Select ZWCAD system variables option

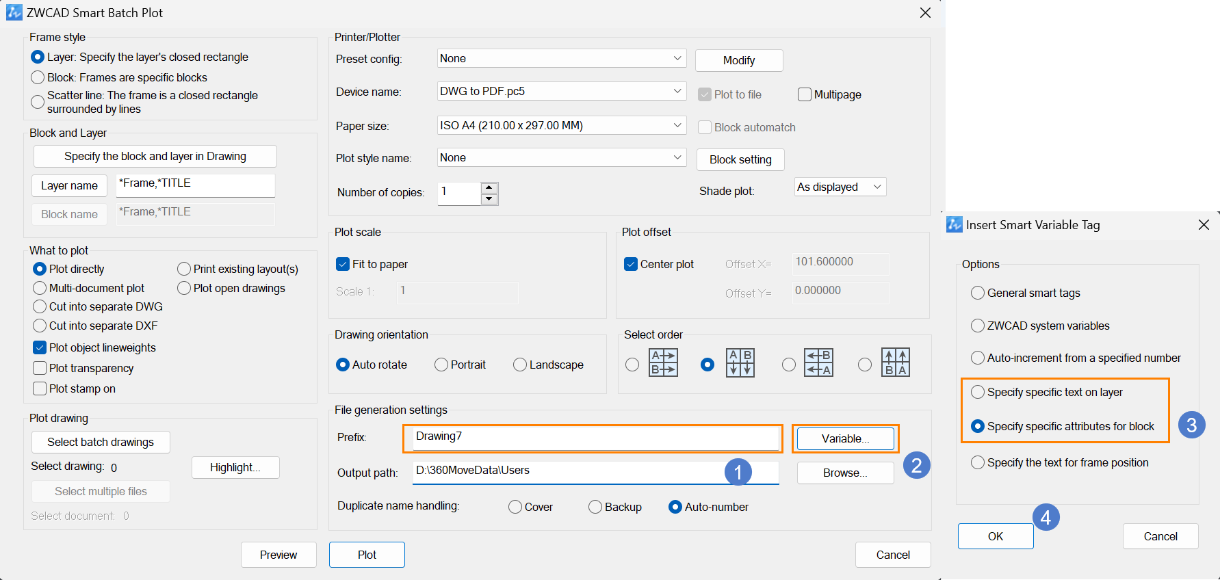pos(978,326)
